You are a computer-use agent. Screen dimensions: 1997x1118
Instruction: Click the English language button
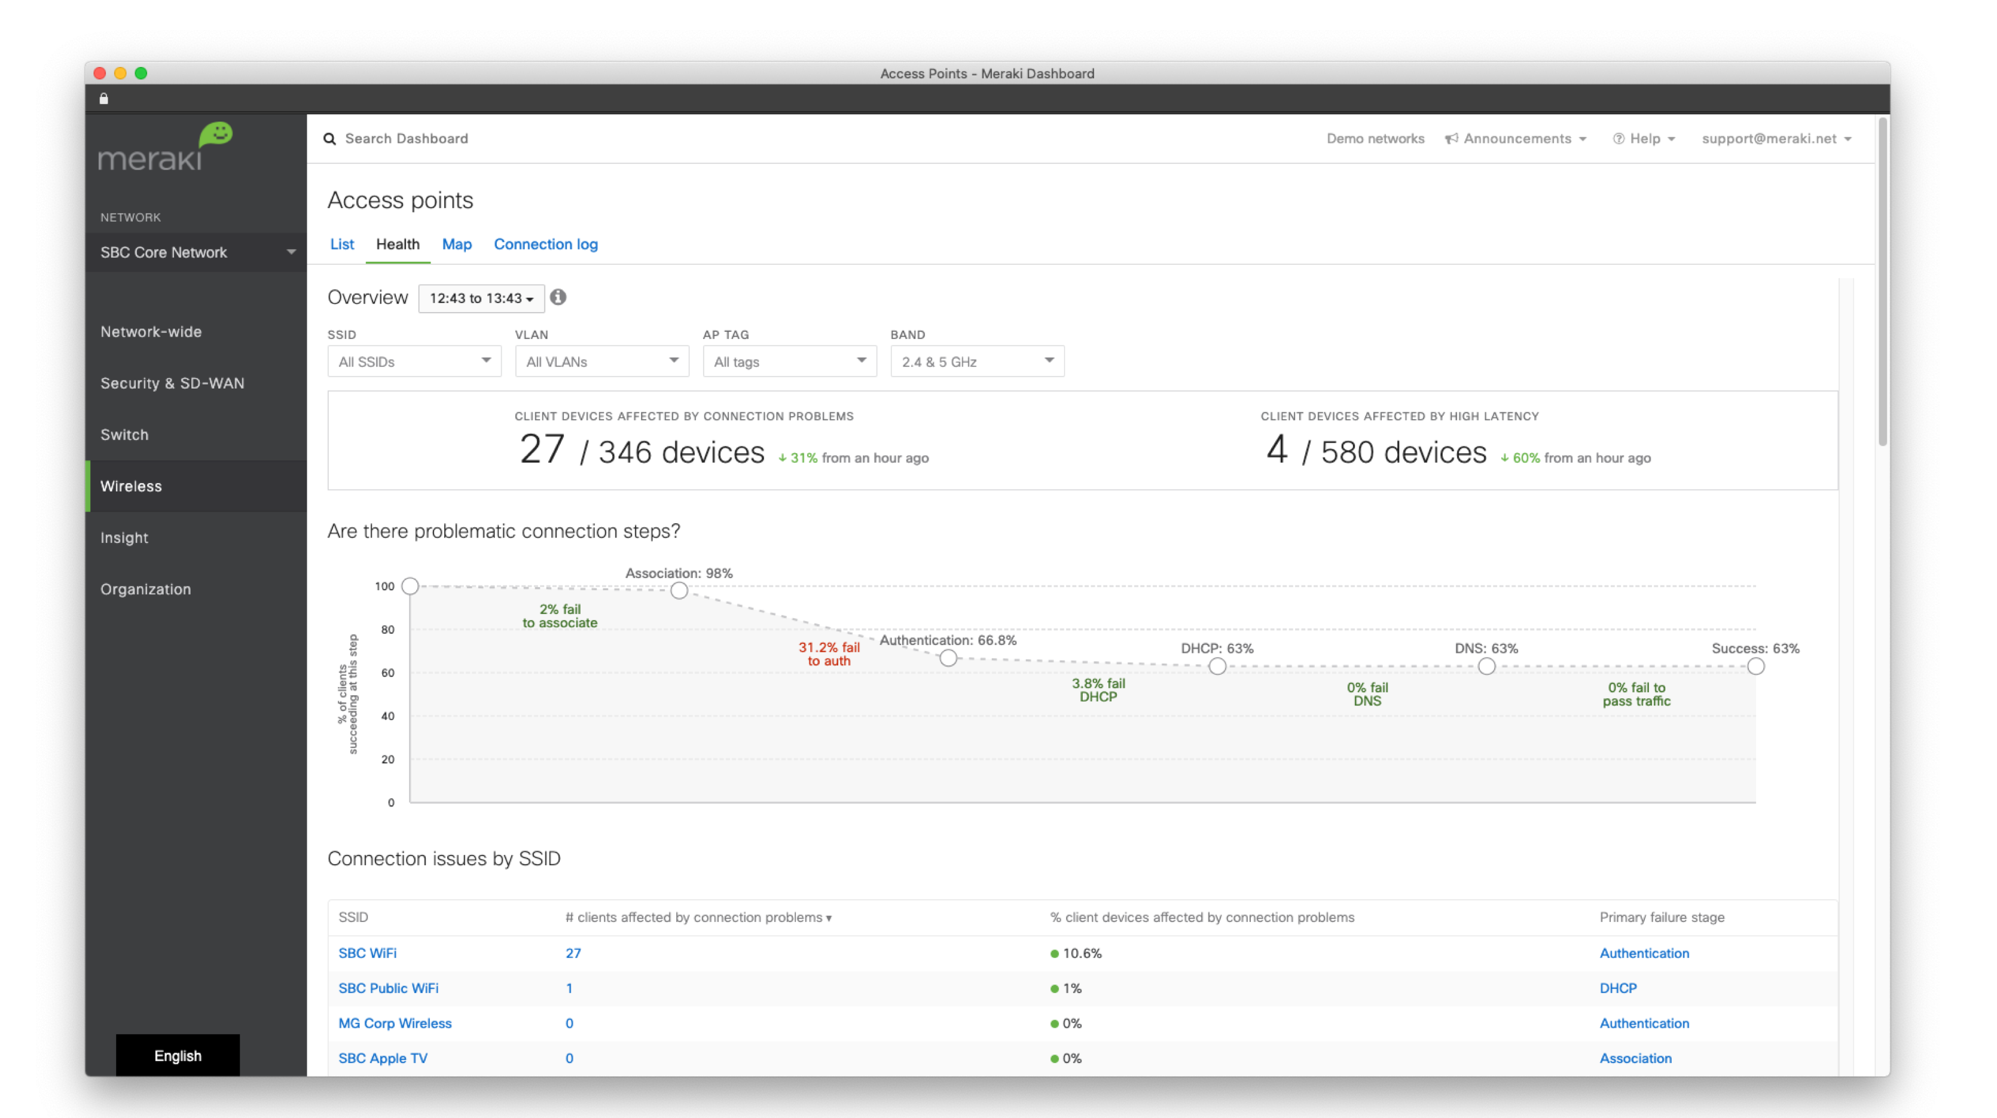(x=178, y=1055)
